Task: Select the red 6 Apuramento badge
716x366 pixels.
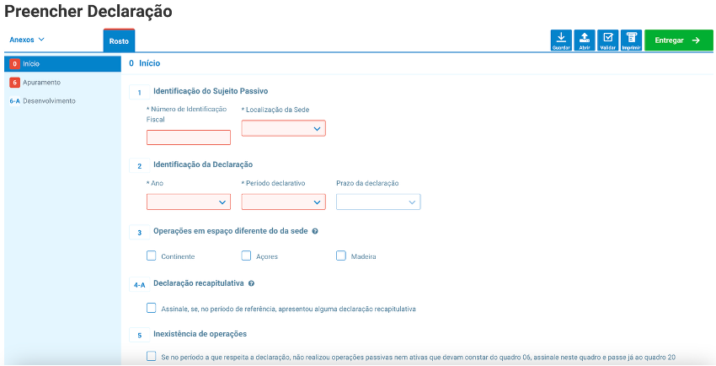Action: pyautogui.click(x=15, y=82)
